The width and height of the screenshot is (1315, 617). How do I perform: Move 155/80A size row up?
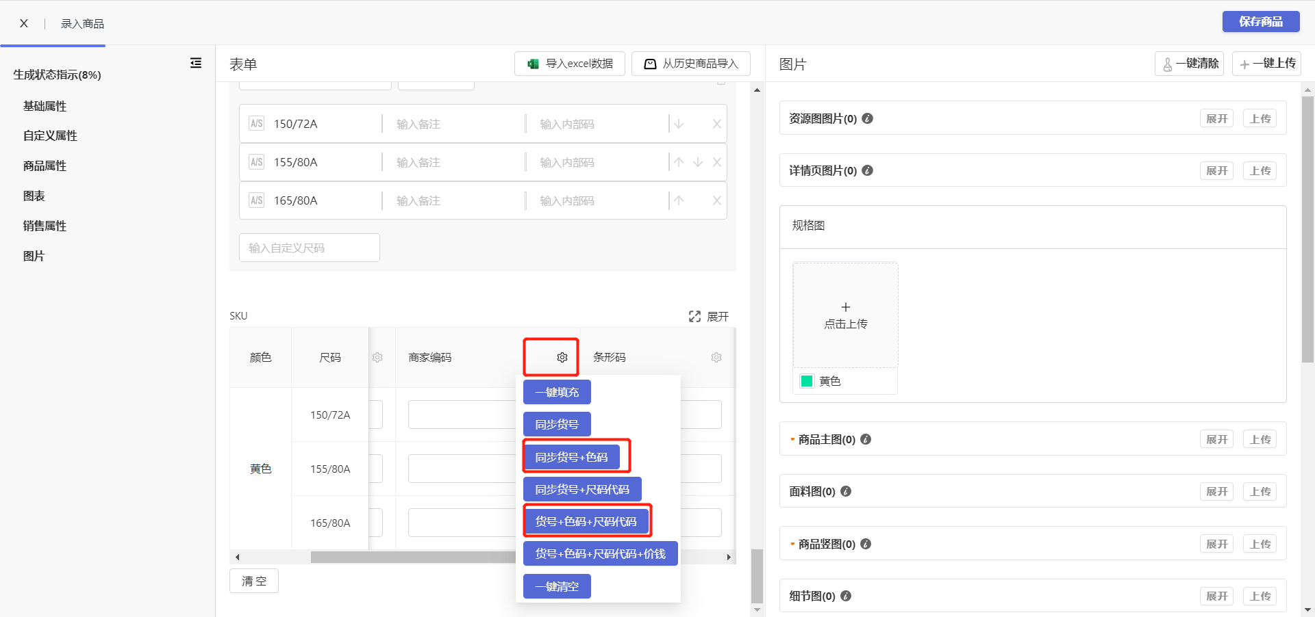679,162
